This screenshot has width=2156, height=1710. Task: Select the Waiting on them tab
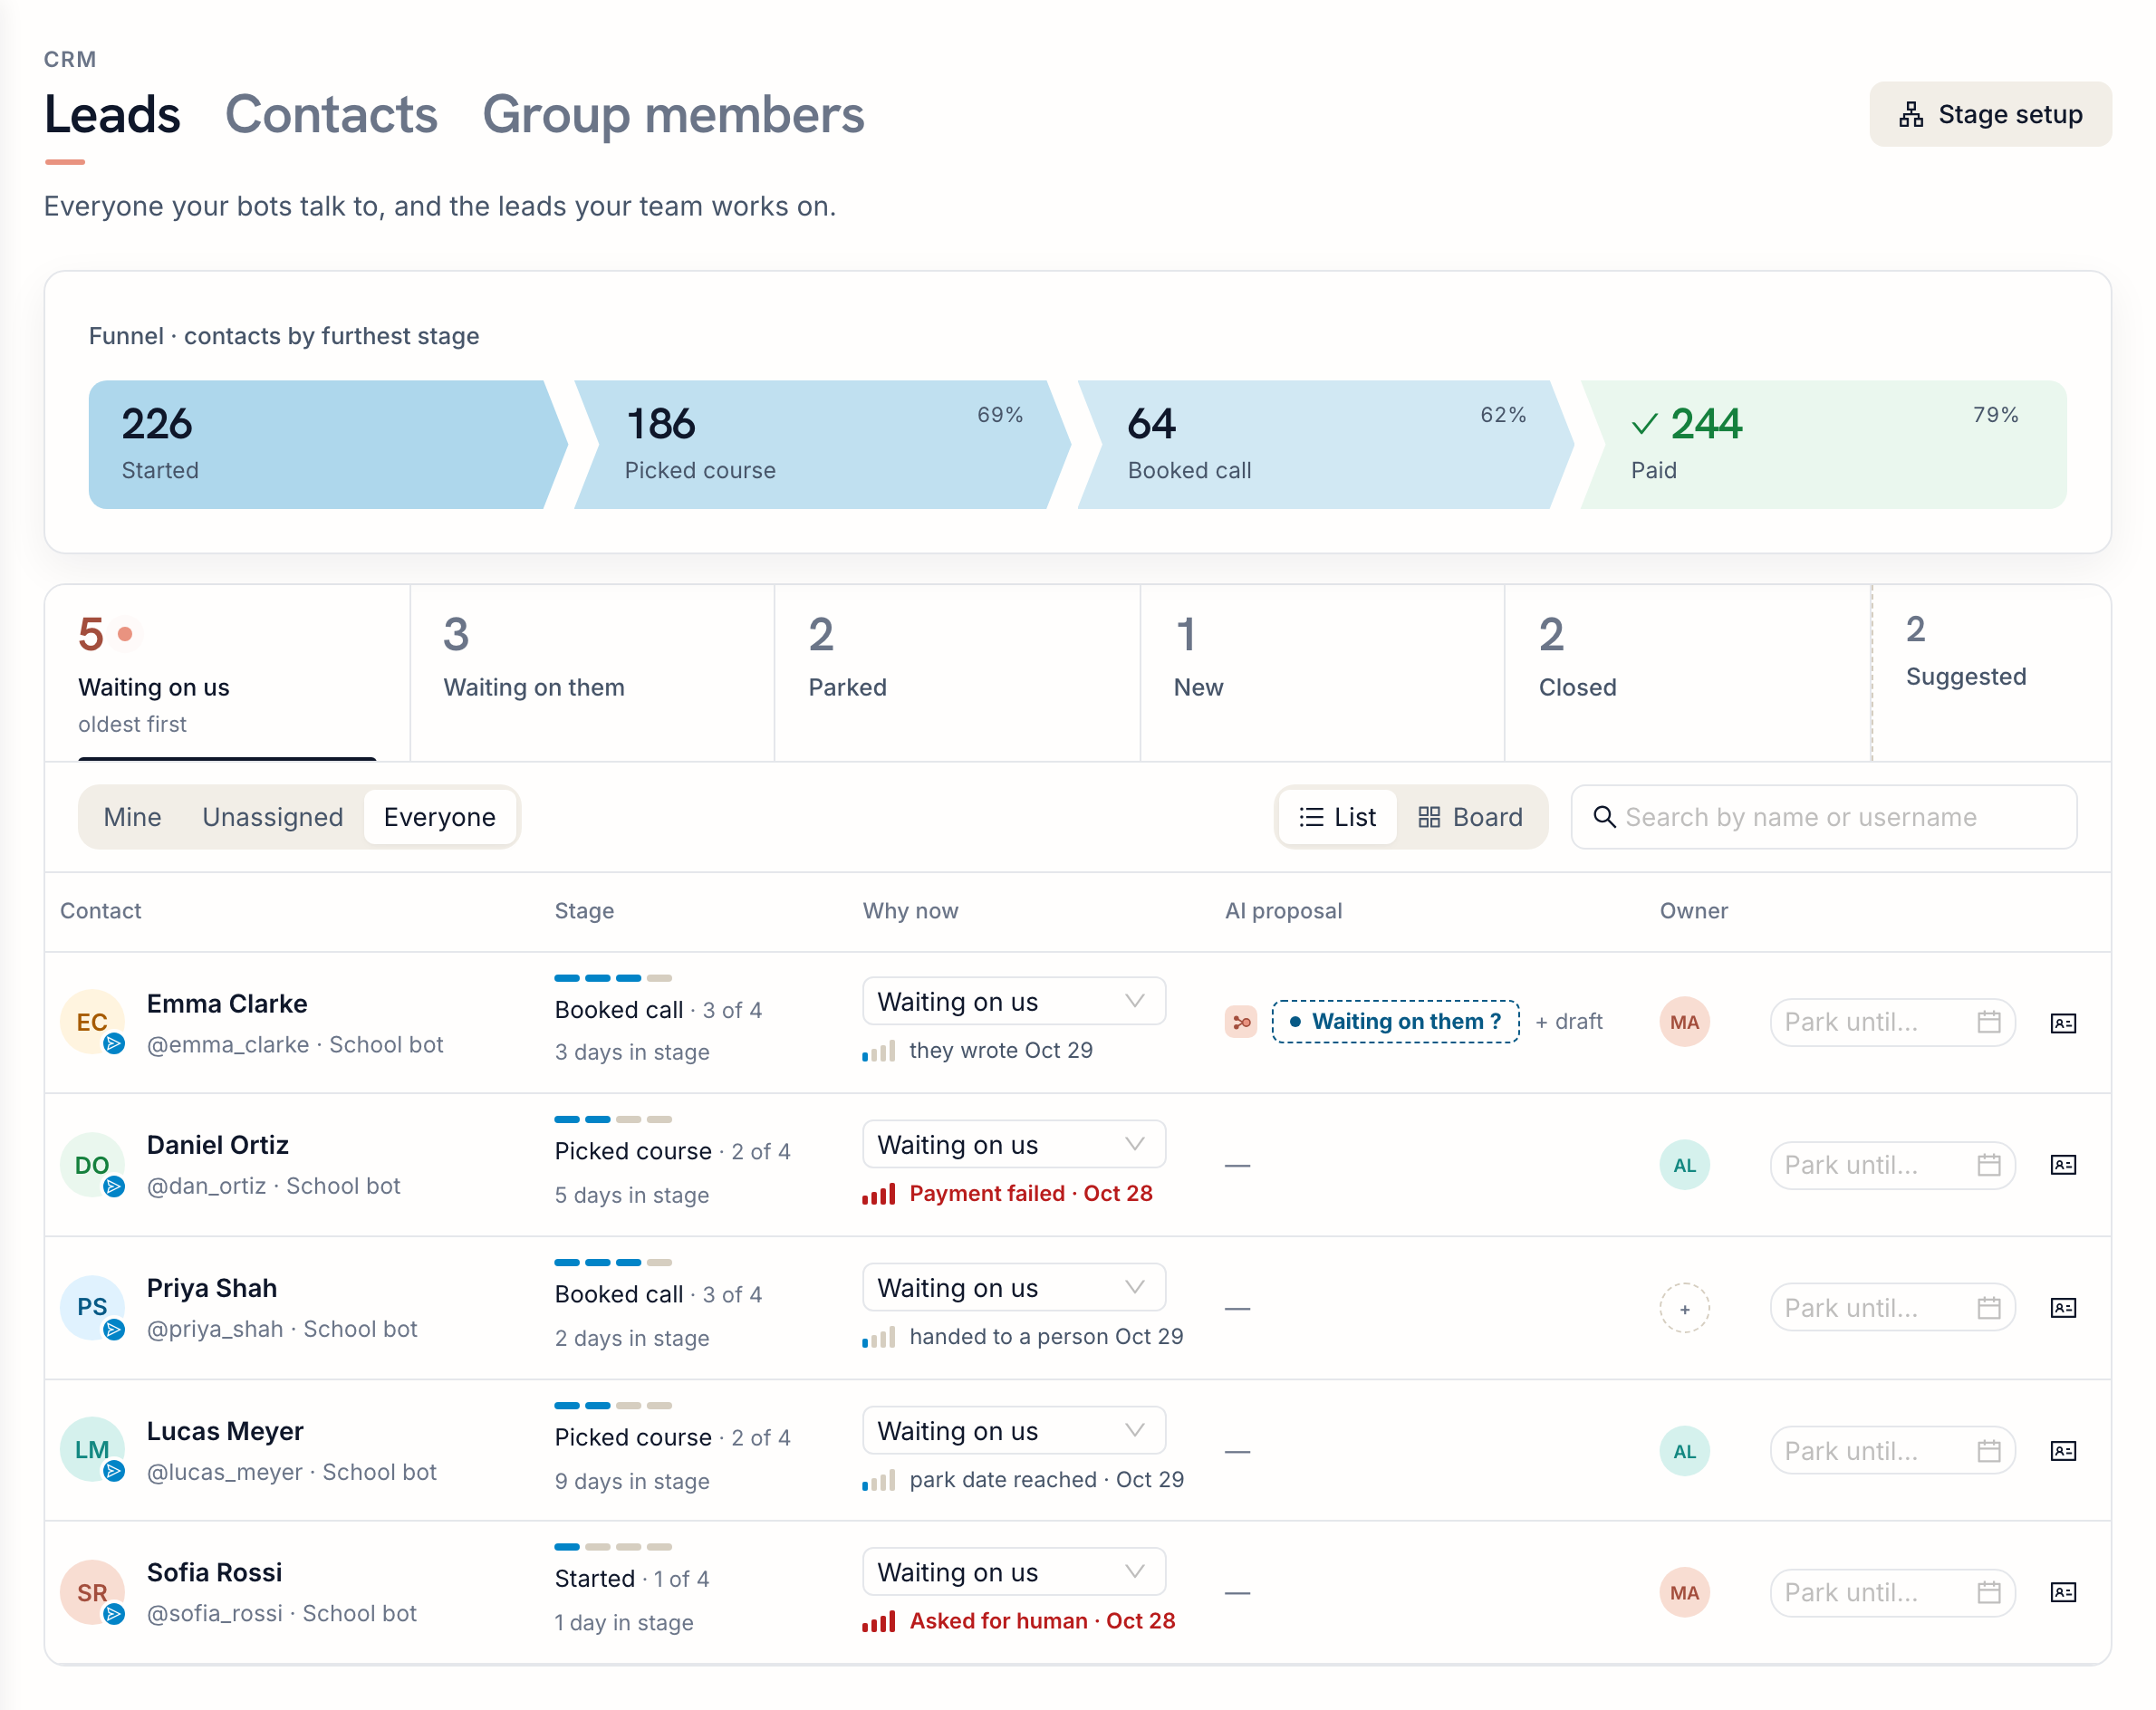[x=592, y=673]
